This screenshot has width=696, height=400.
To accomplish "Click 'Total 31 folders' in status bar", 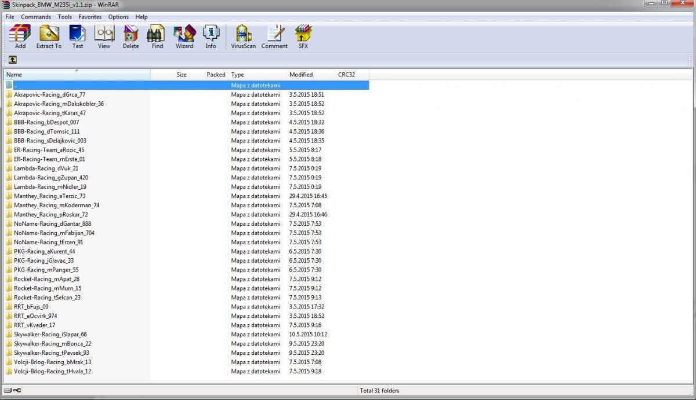I will [x=380, y=391].
